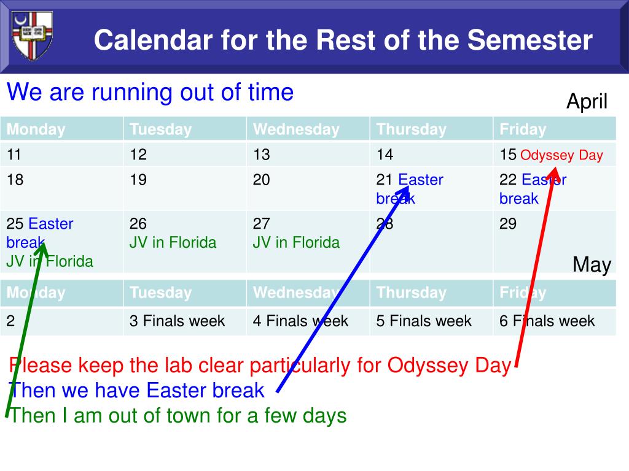Click the 3 Finals week cell
Screen dimensions: 629x471
click(184, 321)
